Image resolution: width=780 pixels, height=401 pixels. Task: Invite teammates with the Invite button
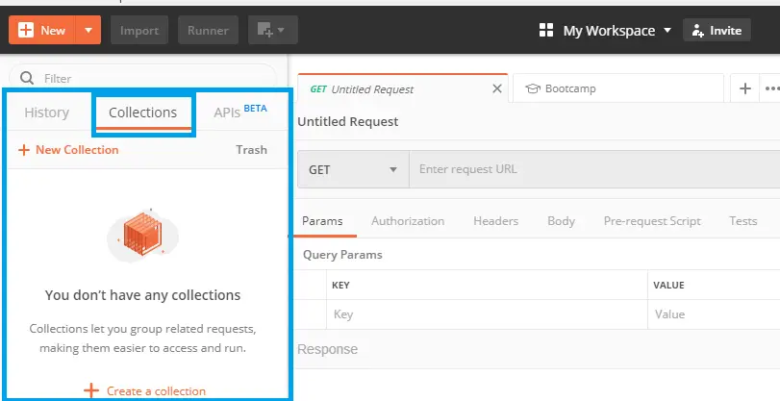(x=716, y=31)
